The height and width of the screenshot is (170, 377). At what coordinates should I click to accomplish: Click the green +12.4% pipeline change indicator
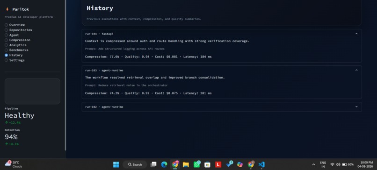point(13,123)
